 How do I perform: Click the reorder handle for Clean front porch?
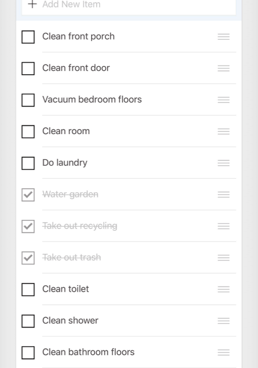pyautogui.click(x=224, y=37)
